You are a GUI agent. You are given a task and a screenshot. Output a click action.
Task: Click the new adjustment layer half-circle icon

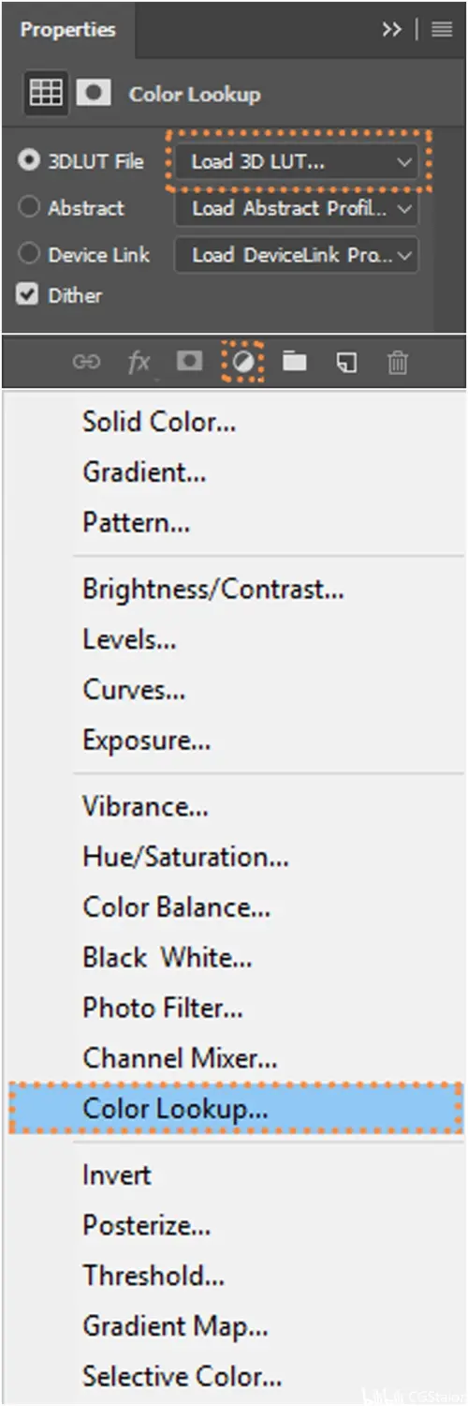[243, 362]
